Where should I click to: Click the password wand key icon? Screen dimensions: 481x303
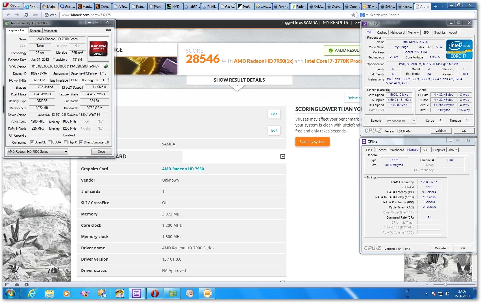coord(35,15)
